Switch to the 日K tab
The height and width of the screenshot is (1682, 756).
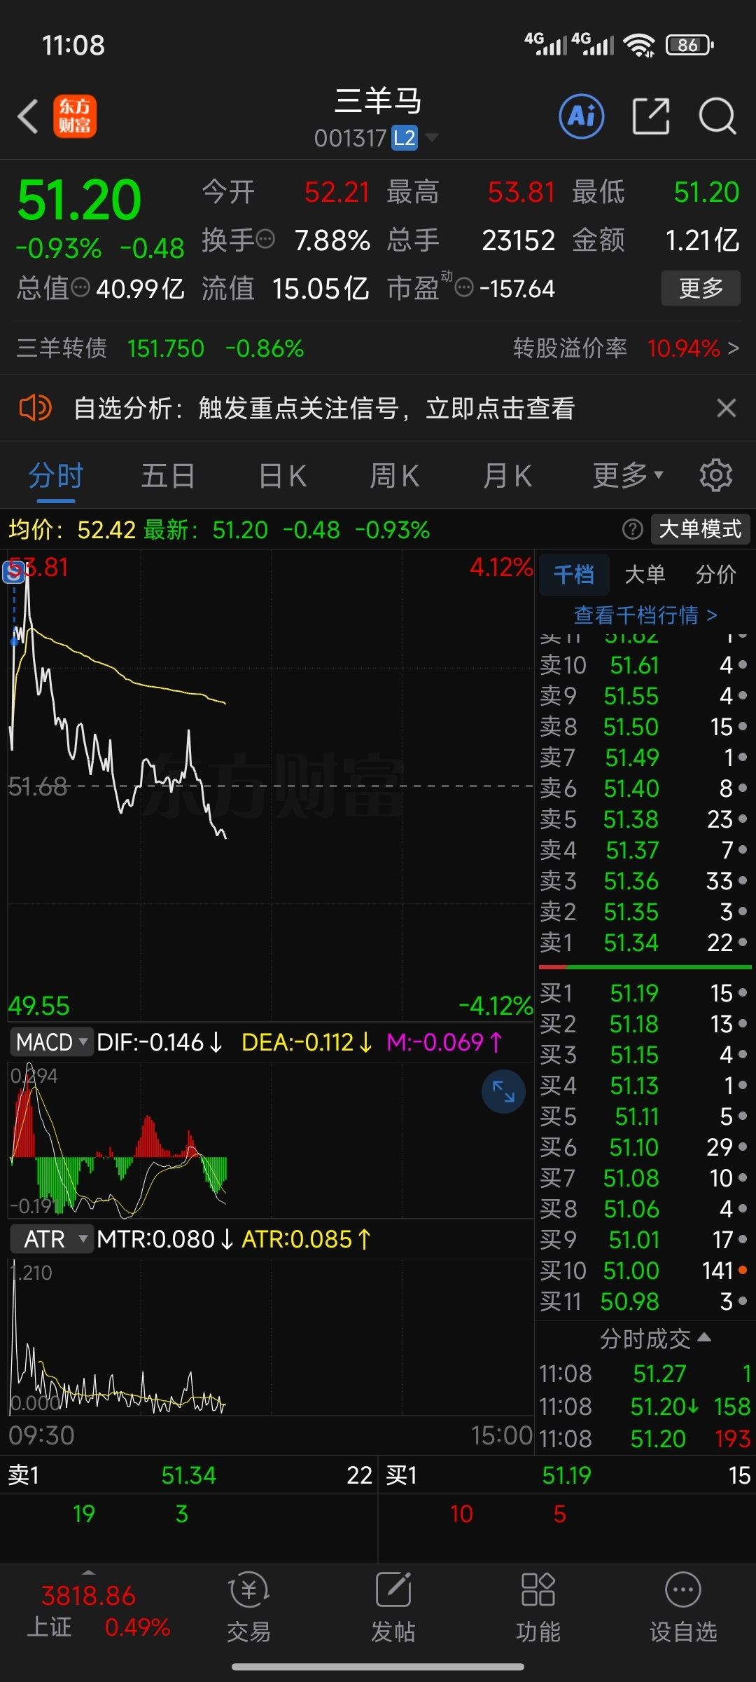(x=283, y=476)
